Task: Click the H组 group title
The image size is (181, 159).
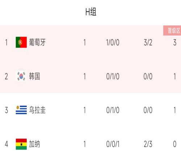Action: 91,12
